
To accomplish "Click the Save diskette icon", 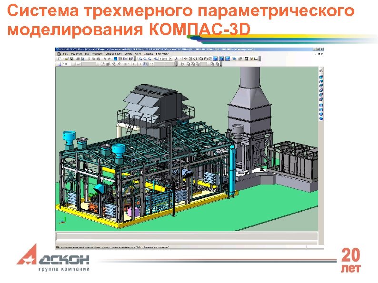I will point(72,59).
